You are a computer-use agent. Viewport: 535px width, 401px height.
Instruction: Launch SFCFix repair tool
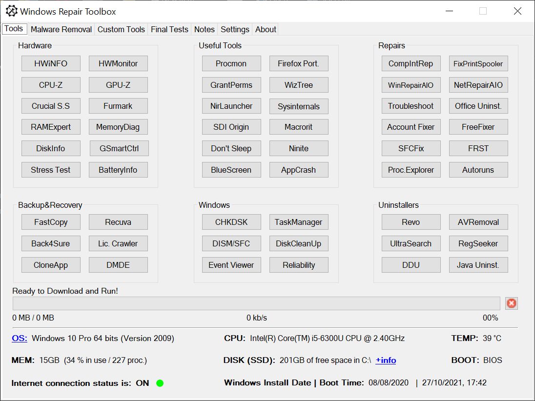(x=411, y=148)
